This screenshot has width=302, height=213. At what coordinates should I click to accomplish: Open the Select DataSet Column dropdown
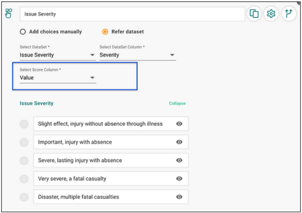coord(138,55)
